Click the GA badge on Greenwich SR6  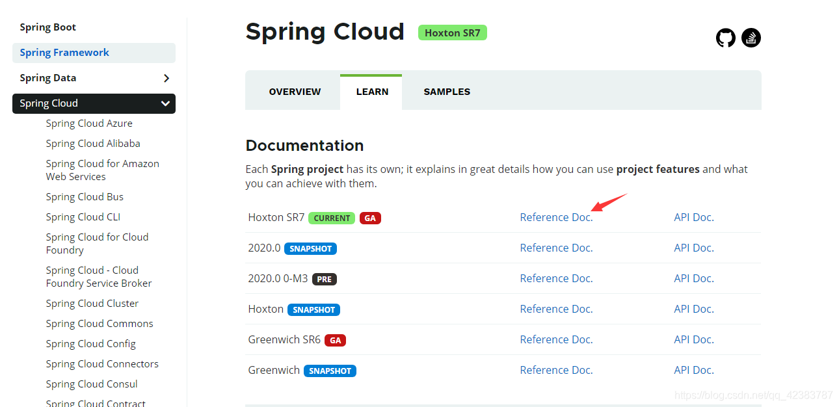[x=335, y=340]
